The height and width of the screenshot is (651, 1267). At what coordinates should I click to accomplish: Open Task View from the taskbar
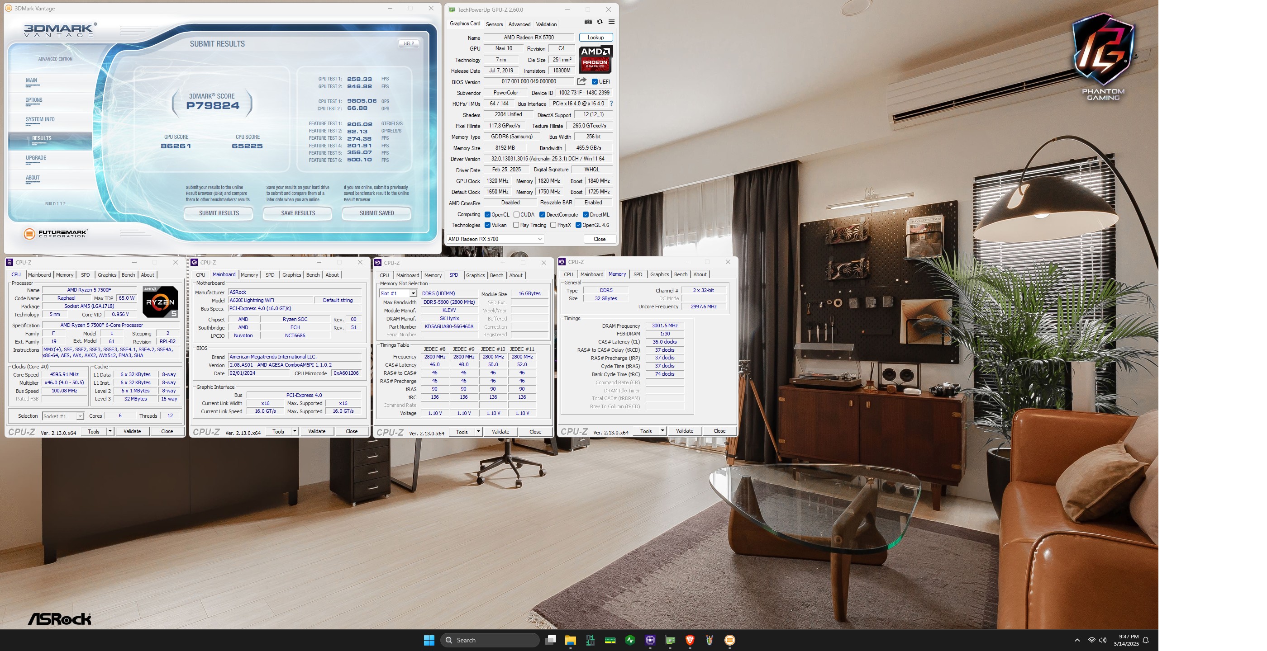(551, 640)
